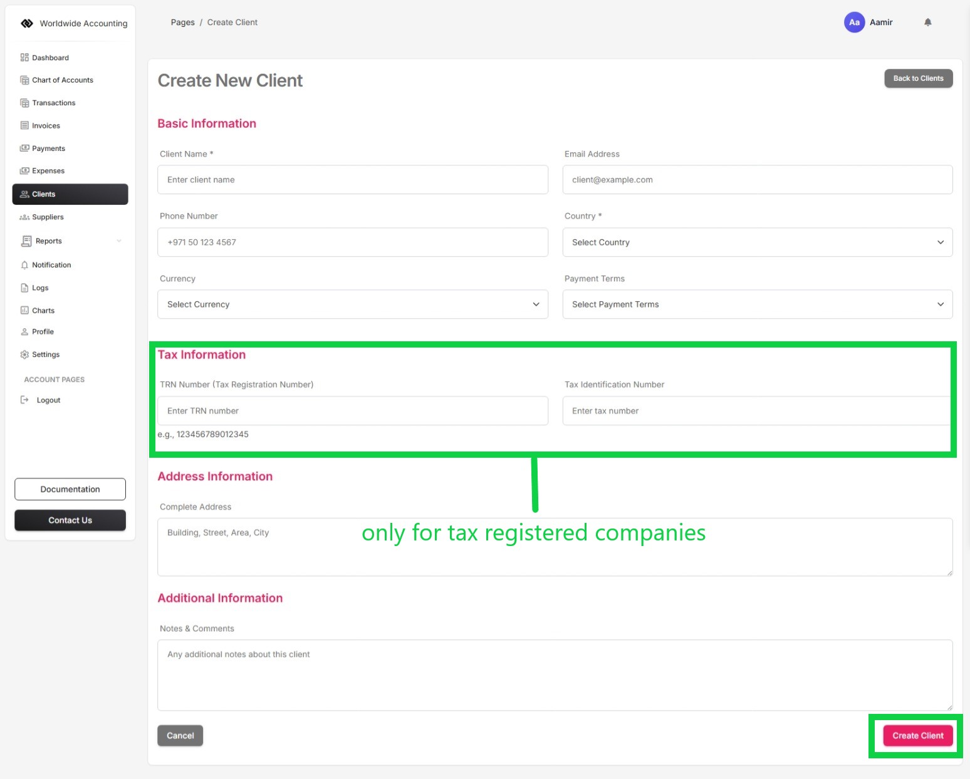Open the Select Currency dropdown
Image resolution: width=970 pixels, height=779 pixels.
[352, 304]
